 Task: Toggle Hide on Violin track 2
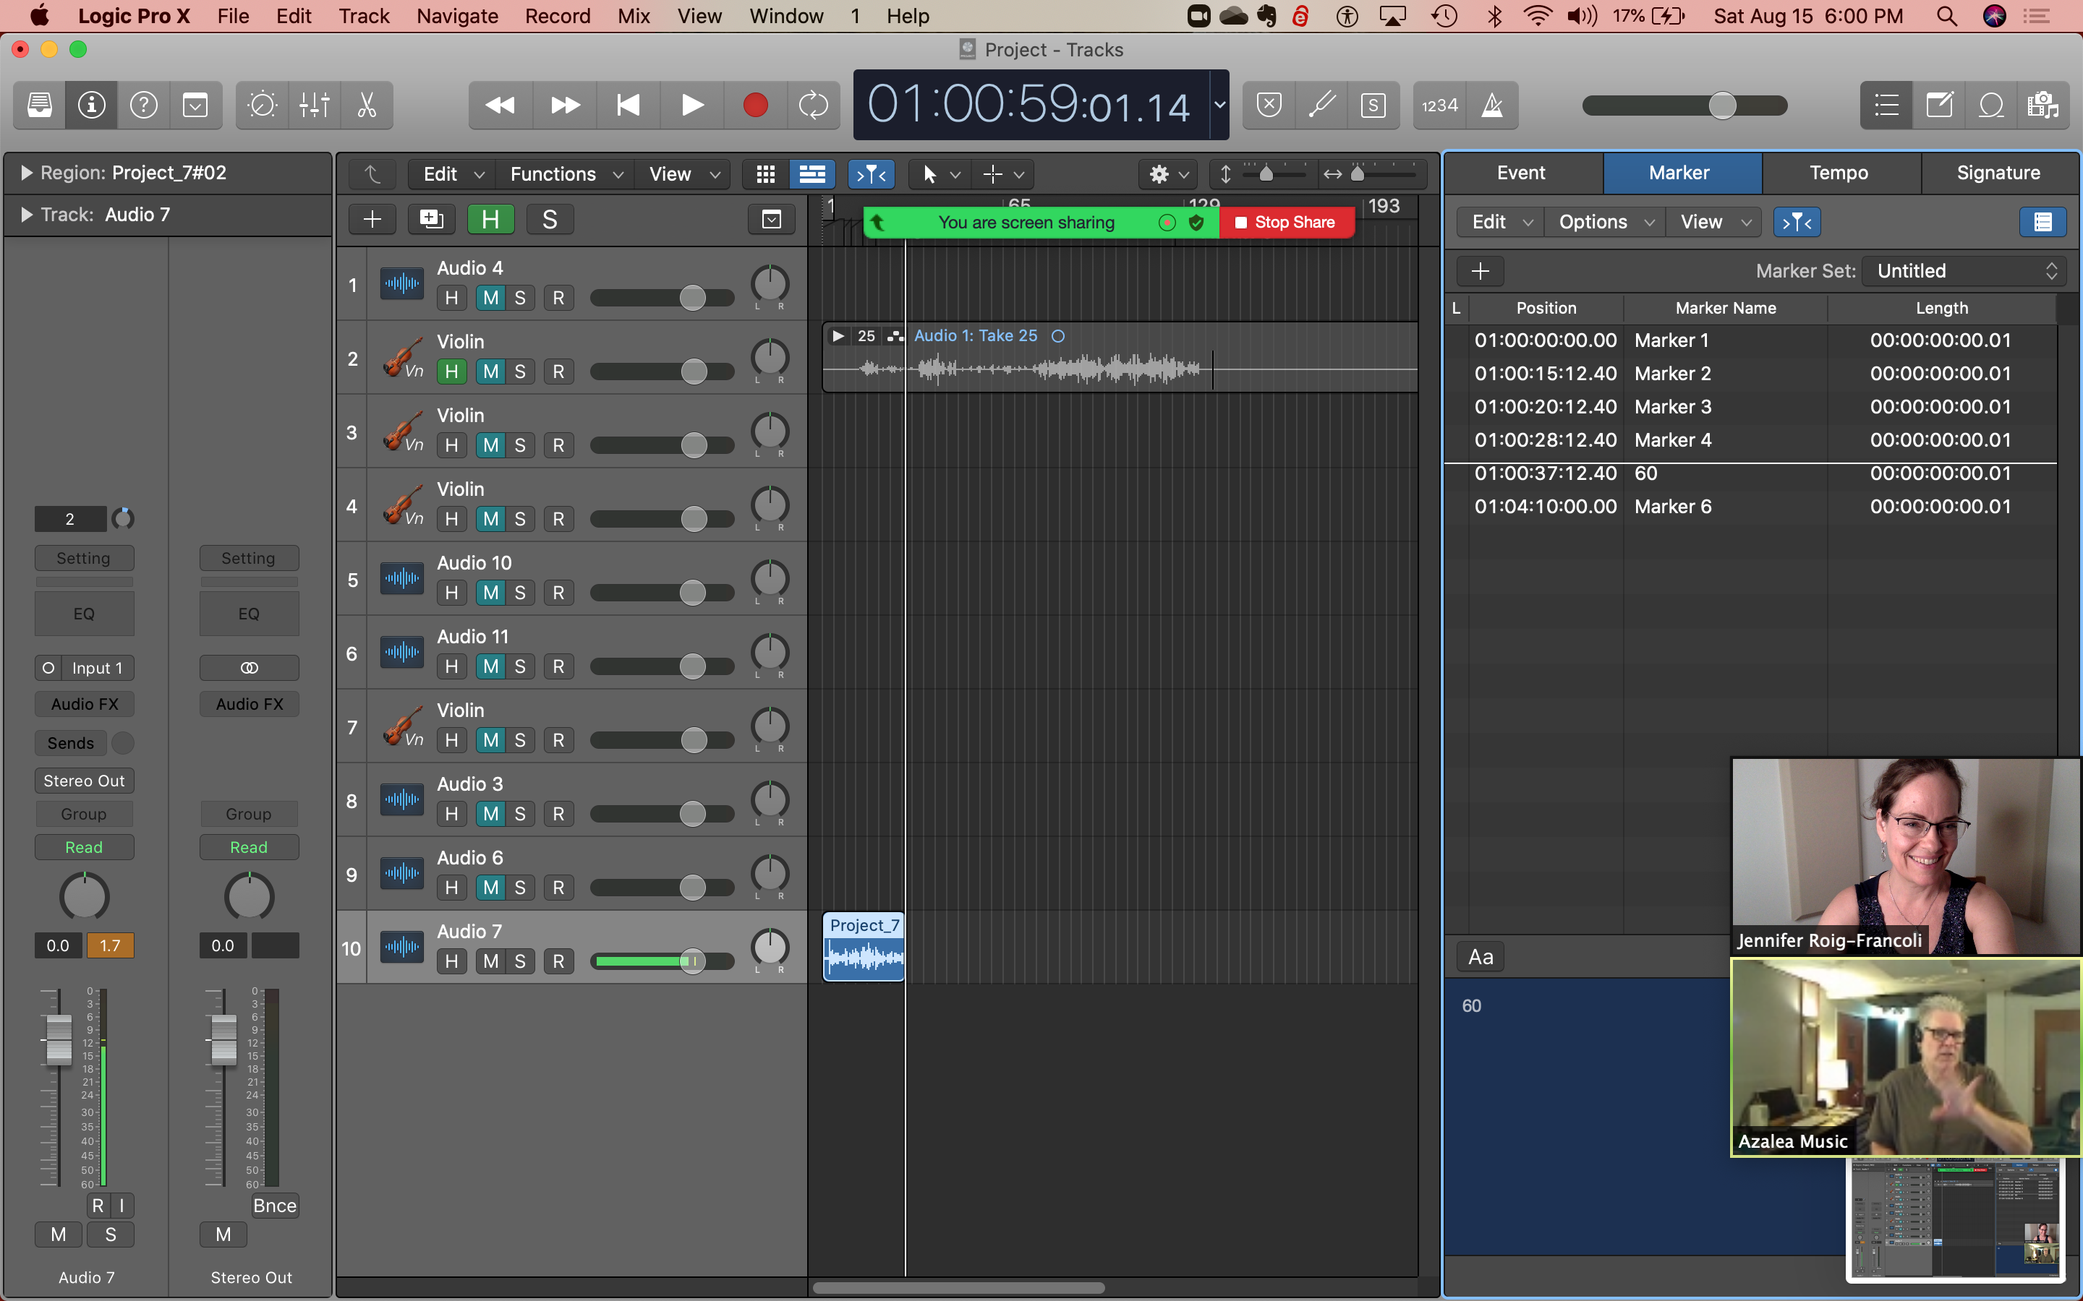[451, 372]
